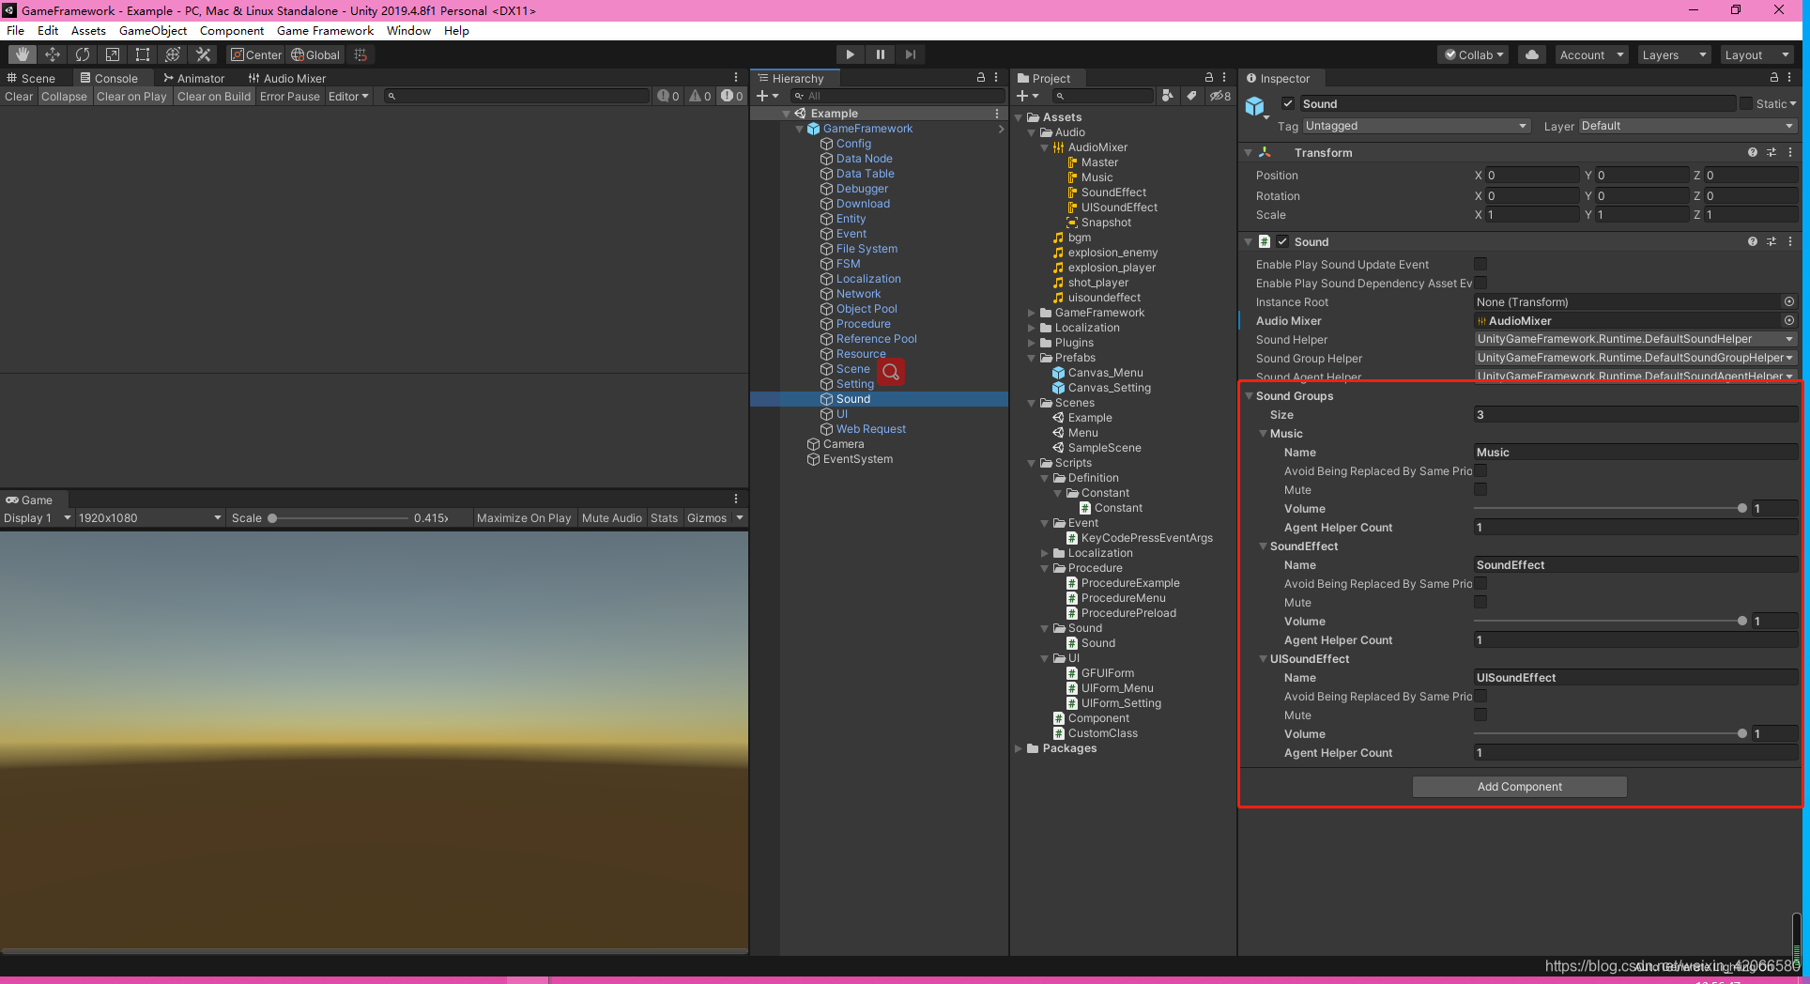Select the Rect Transform tool
This screenshot has width=1810, height=984.
pos(142,54)
